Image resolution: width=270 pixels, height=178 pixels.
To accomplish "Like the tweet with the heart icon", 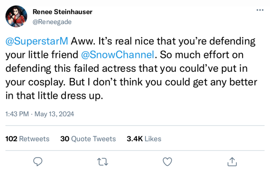I will (167, 161).
